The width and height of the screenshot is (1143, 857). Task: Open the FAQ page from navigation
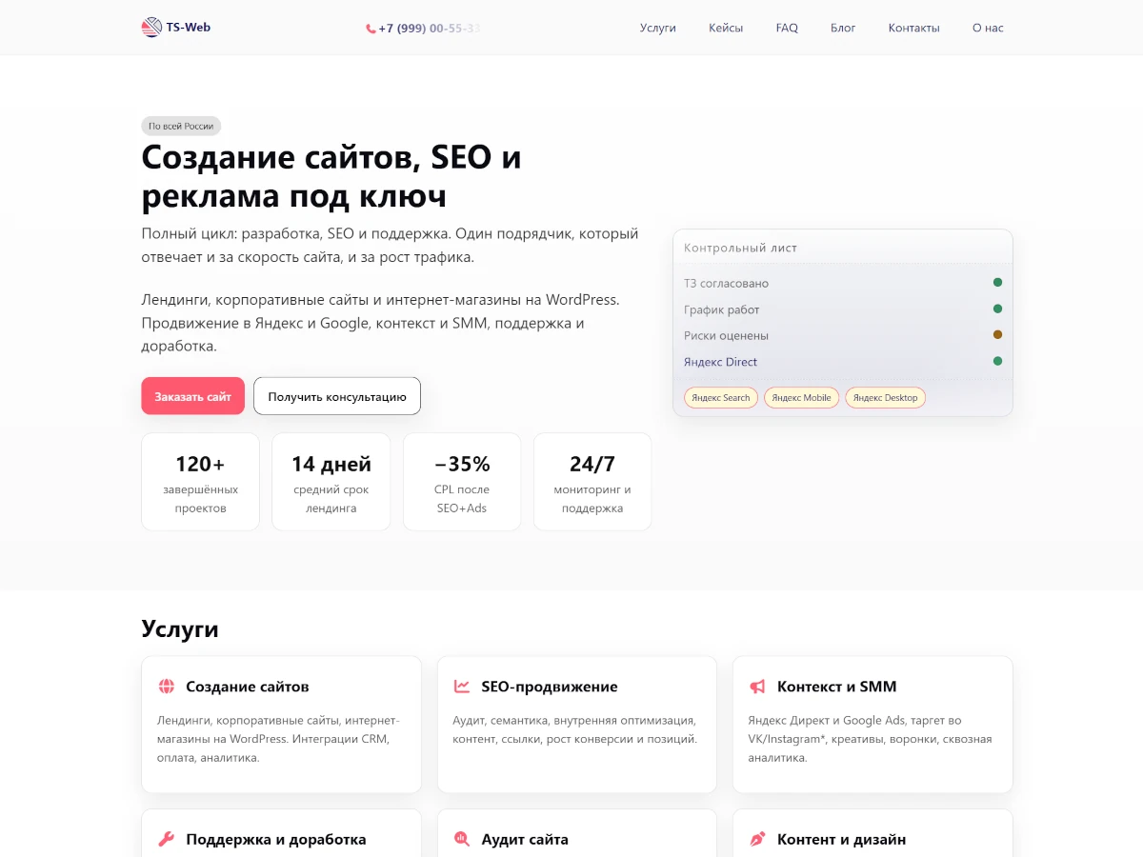(787, 28)
